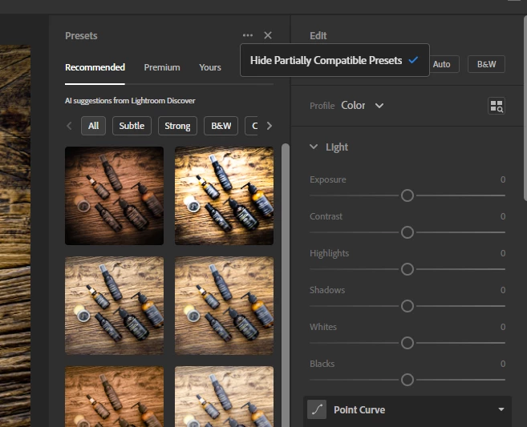This screenshot has width=527, height=427.
Task: Click the Exposure value 0
Action: tap(503, 179)
